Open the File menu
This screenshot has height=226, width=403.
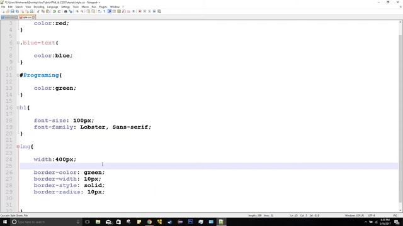click(x=3, y=7)
